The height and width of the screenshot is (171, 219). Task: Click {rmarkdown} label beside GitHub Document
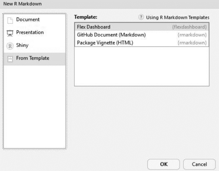point(192,35)
